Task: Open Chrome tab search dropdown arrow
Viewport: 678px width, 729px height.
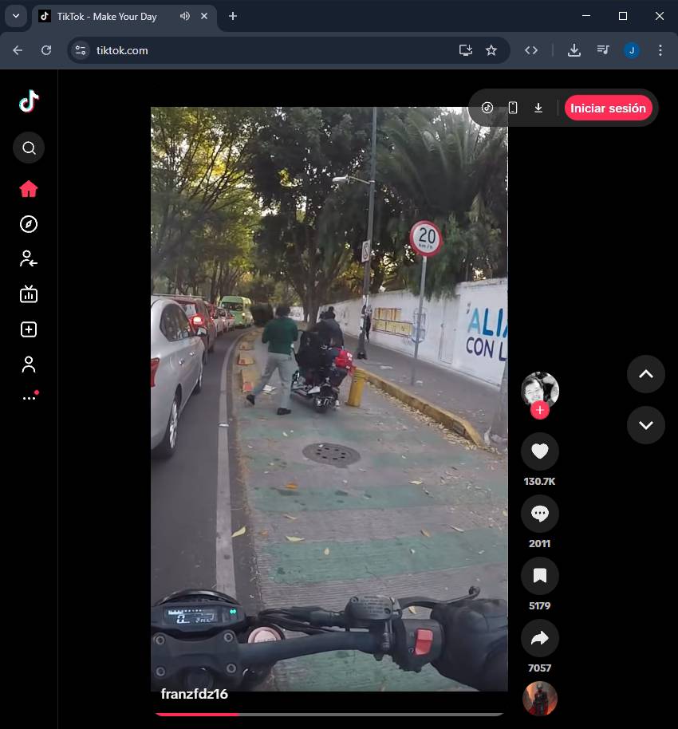Action: (15, 16)
